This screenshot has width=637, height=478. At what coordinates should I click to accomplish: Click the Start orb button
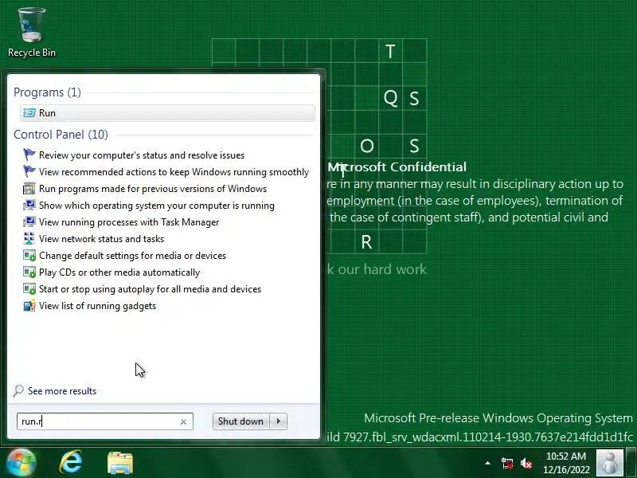click(21, 463)
